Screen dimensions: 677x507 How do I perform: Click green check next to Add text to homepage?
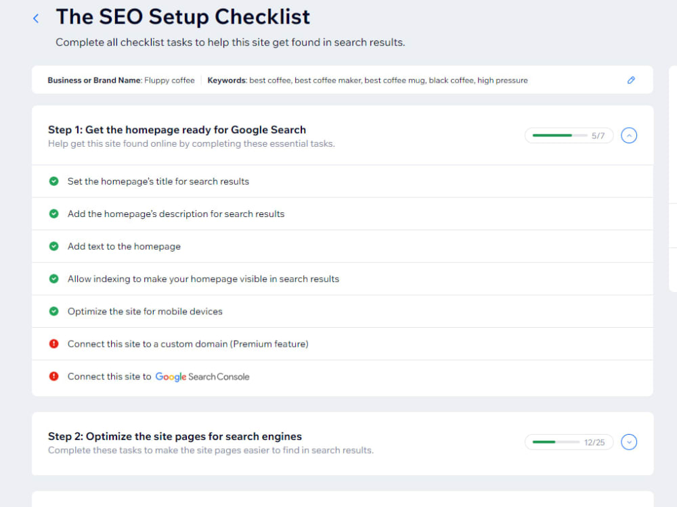(54, 246)
